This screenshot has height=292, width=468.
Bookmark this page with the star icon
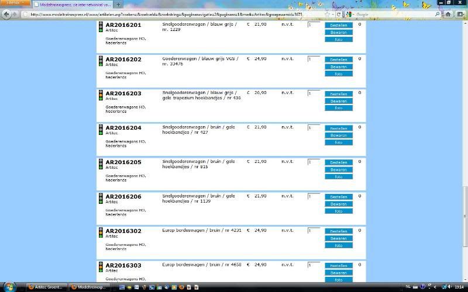(x=327, y=14)
